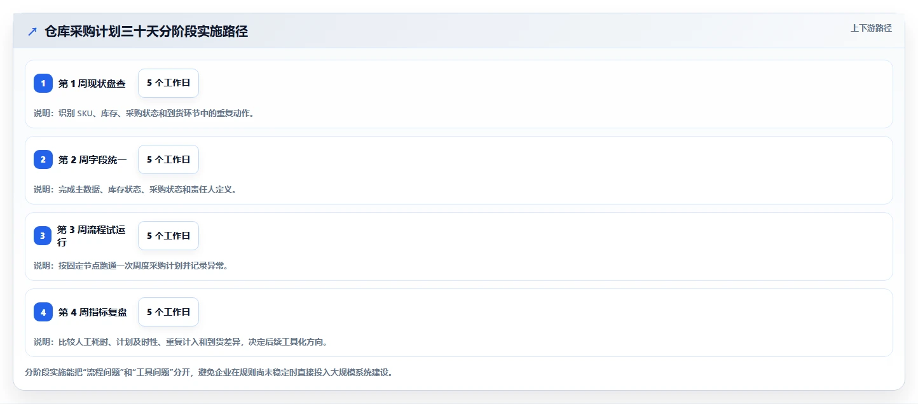Click the blue step 2 number badge
Image resolution: width=918 pixels, height=404 pixels.
pyautogui.click(x=43, y=159)
